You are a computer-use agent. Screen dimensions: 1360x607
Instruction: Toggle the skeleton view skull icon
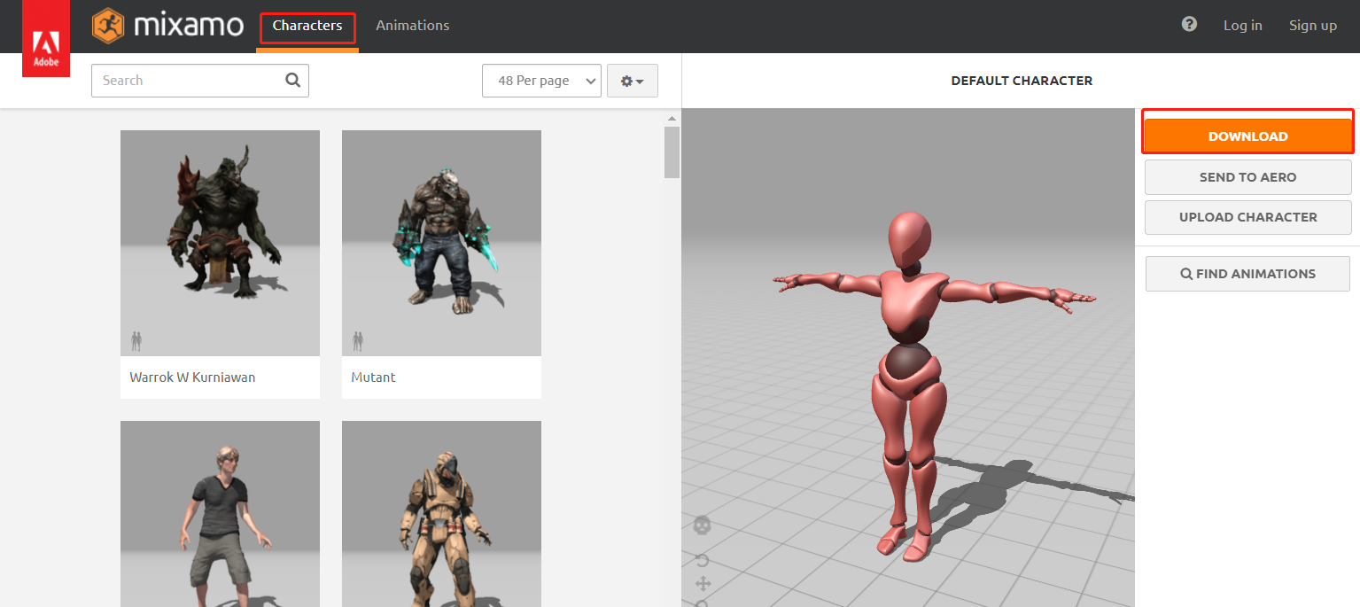click(702, 525)
